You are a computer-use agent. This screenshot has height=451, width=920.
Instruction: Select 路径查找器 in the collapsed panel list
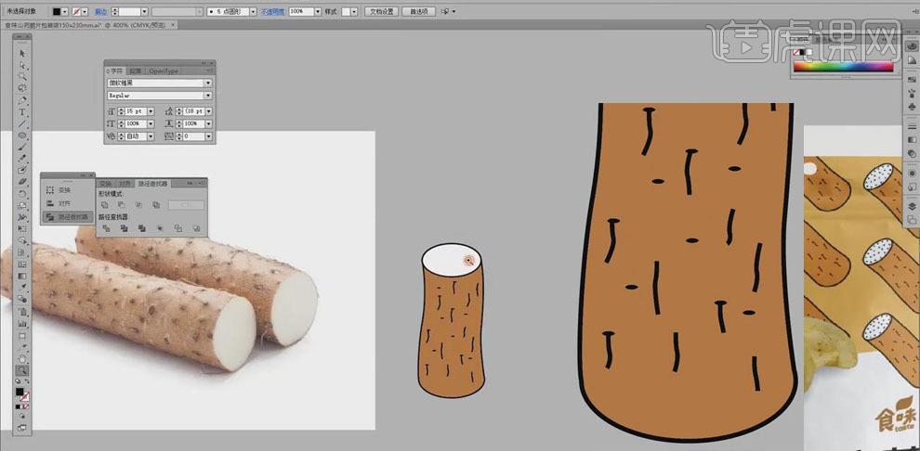[73, 217]
